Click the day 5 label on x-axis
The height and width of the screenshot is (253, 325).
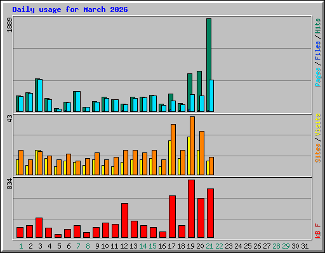tap(59, 246)
